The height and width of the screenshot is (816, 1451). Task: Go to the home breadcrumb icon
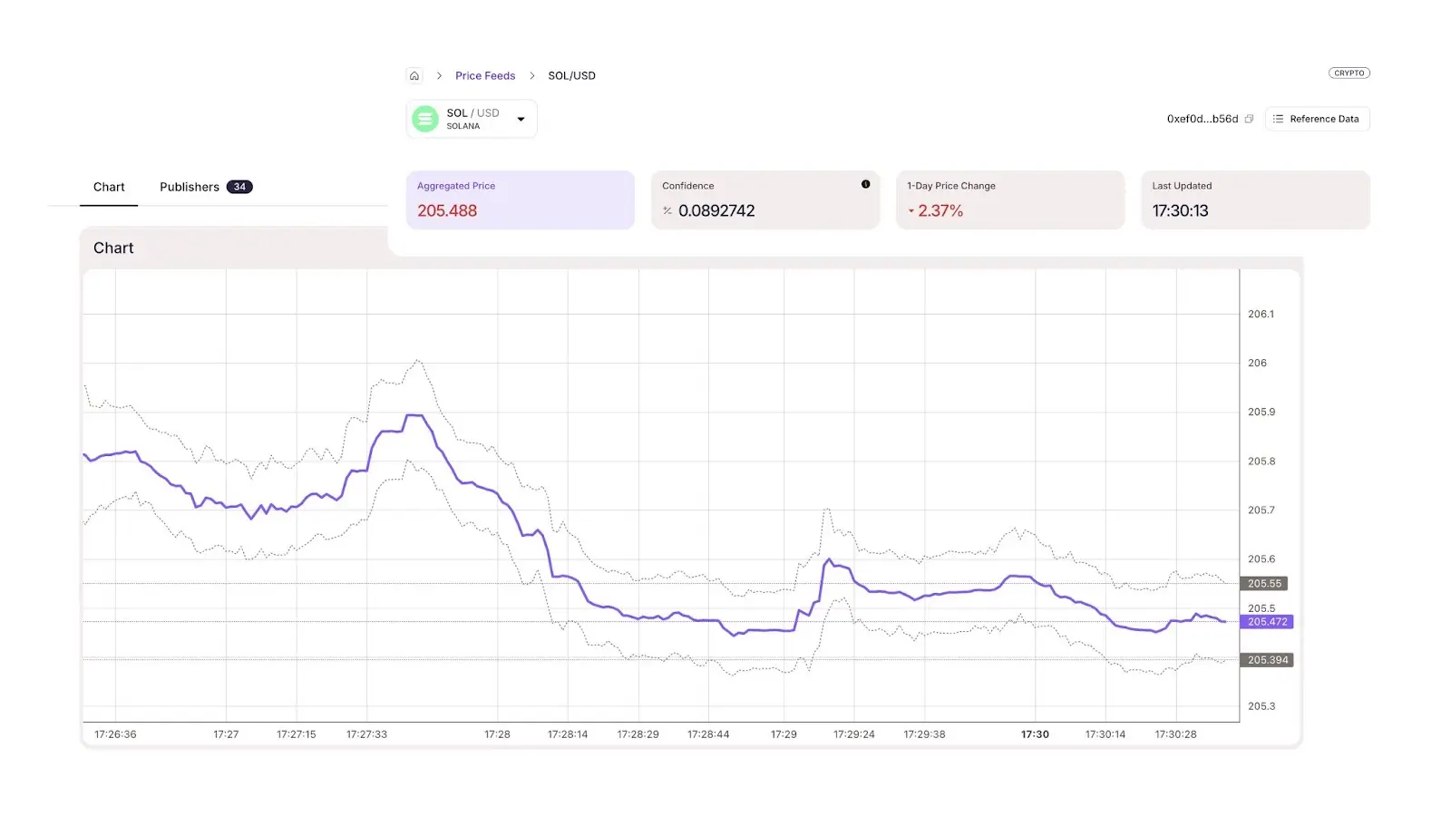tap(414, 75)
